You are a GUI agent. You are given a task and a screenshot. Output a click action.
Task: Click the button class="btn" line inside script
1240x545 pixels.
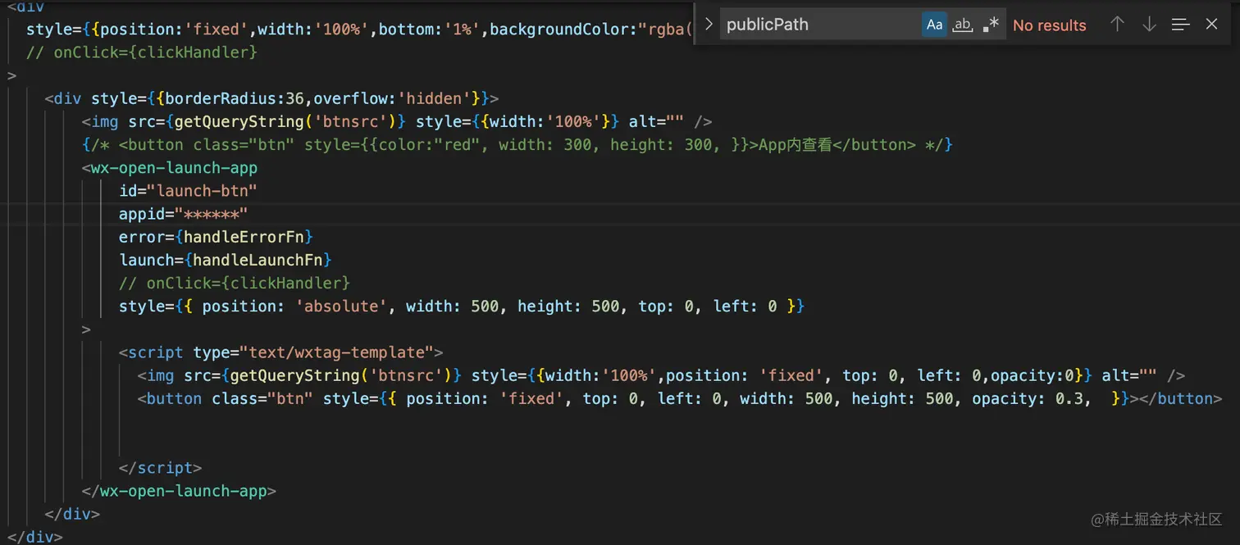click(x=680, y=398)
